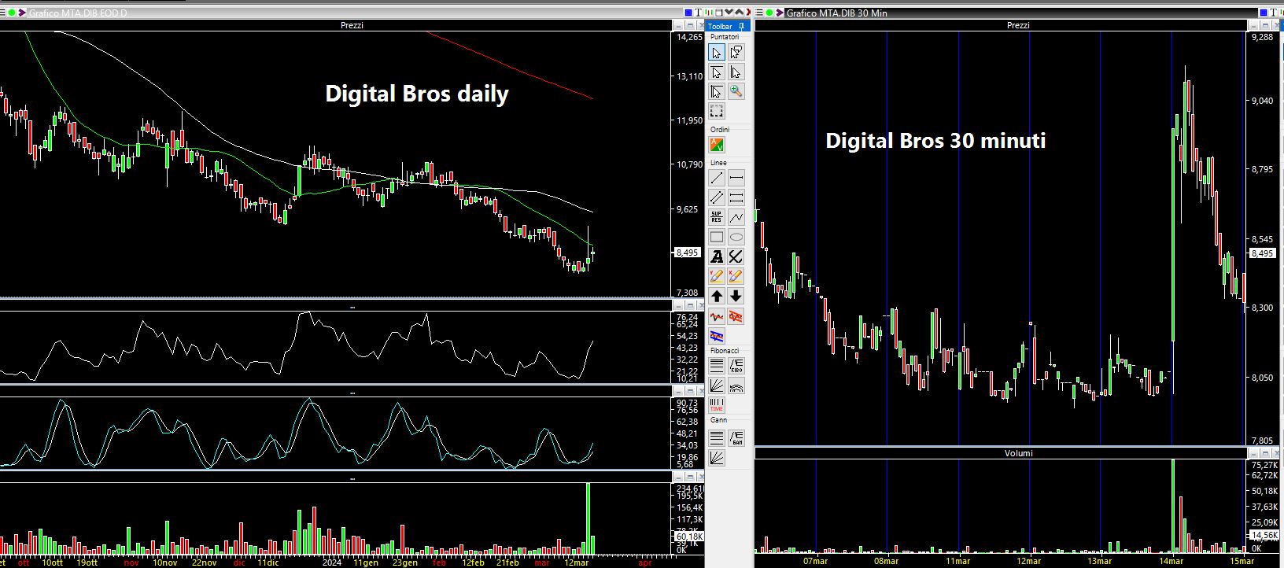
Task: Insert a down arrow marker
Action: point(736,296)
